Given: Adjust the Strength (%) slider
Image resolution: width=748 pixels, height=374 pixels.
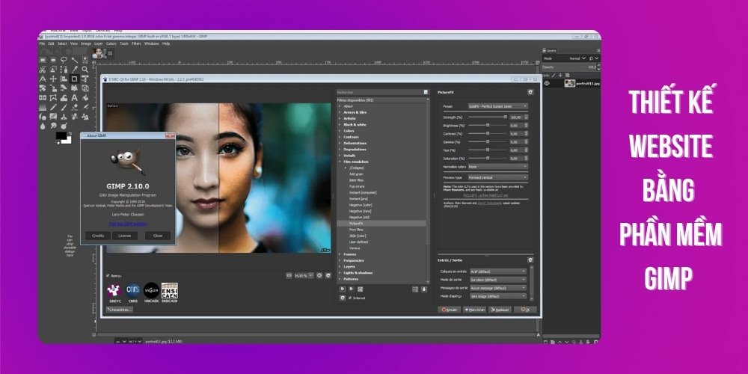Looking at the screenshot, I should tap(488, 117).
